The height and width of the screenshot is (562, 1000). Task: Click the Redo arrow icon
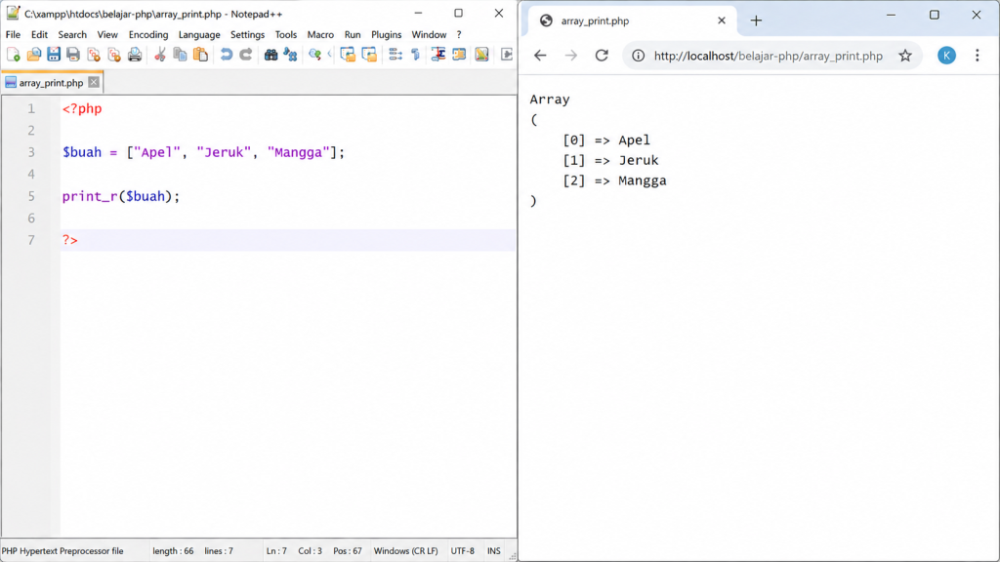point(246,55)
